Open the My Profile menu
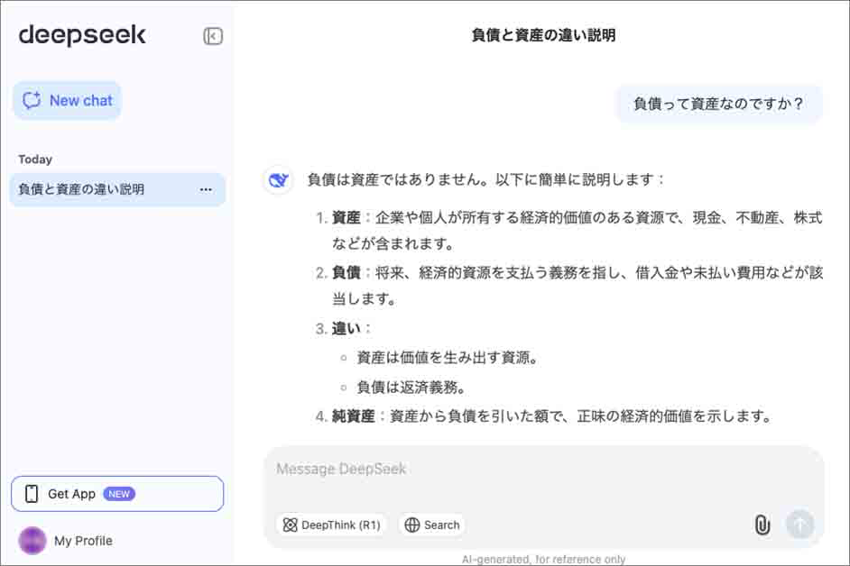This screenshot has height=566, width=850. (x=83, y=541)
